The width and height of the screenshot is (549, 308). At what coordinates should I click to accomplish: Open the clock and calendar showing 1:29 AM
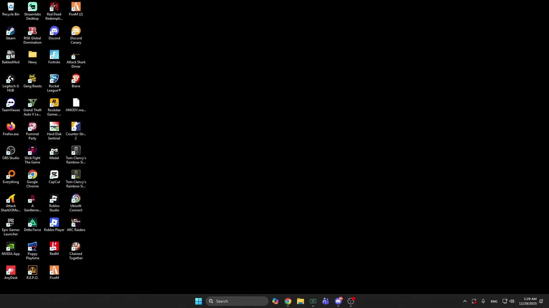[x=528, y=301]
